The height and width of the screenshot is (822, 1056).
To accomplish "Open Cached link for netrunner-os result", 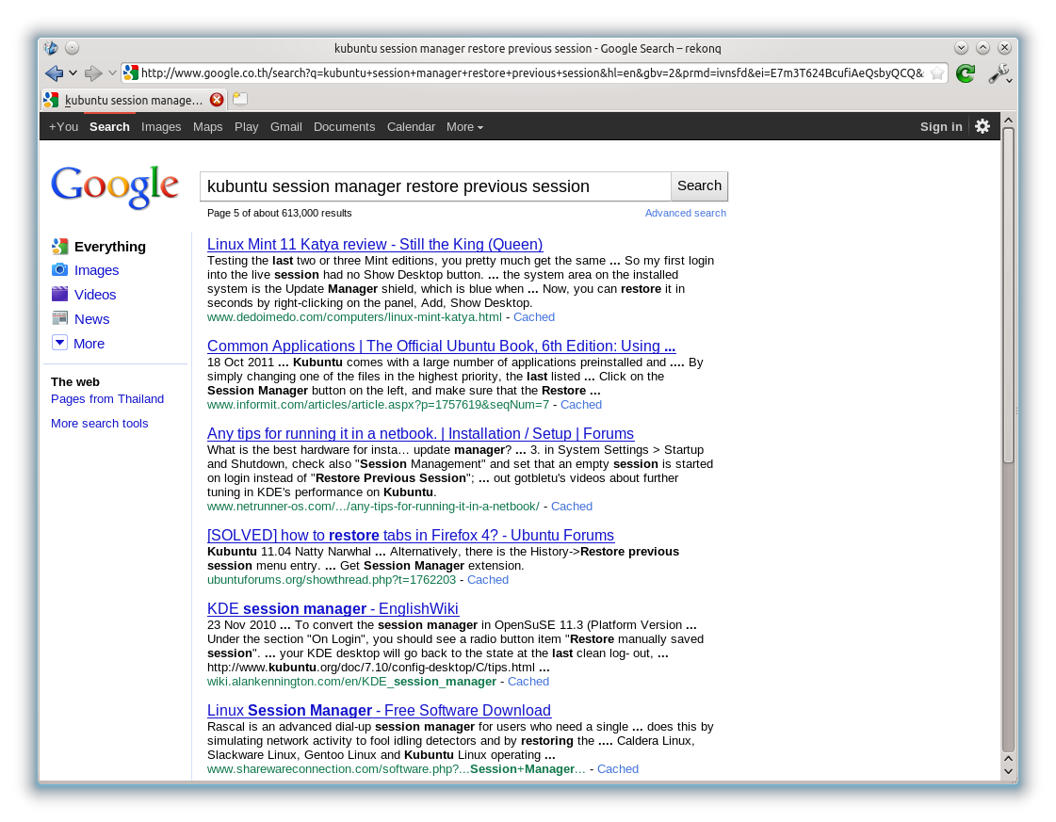I will [x=572, y=507].
